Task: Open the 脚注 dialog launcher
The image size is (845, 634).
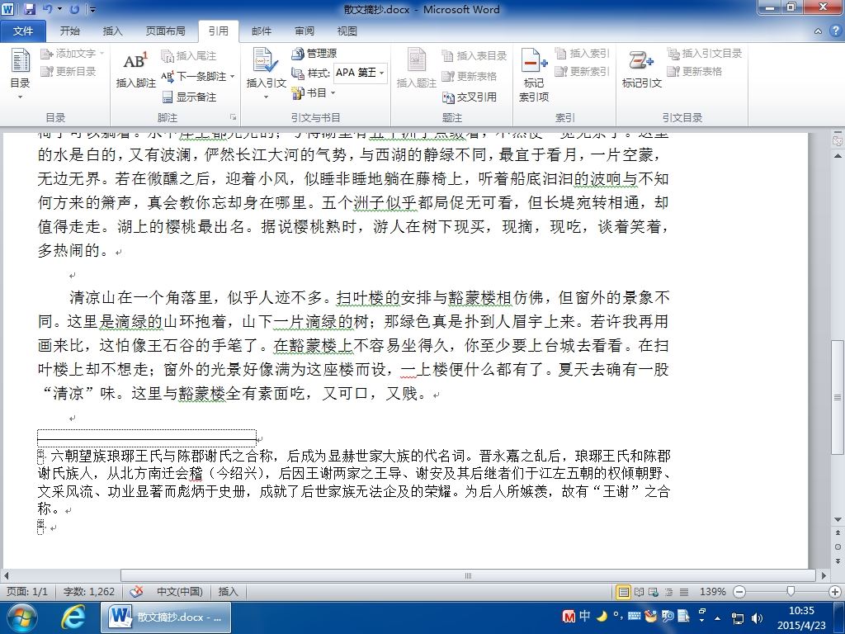Action: [234, 116]
